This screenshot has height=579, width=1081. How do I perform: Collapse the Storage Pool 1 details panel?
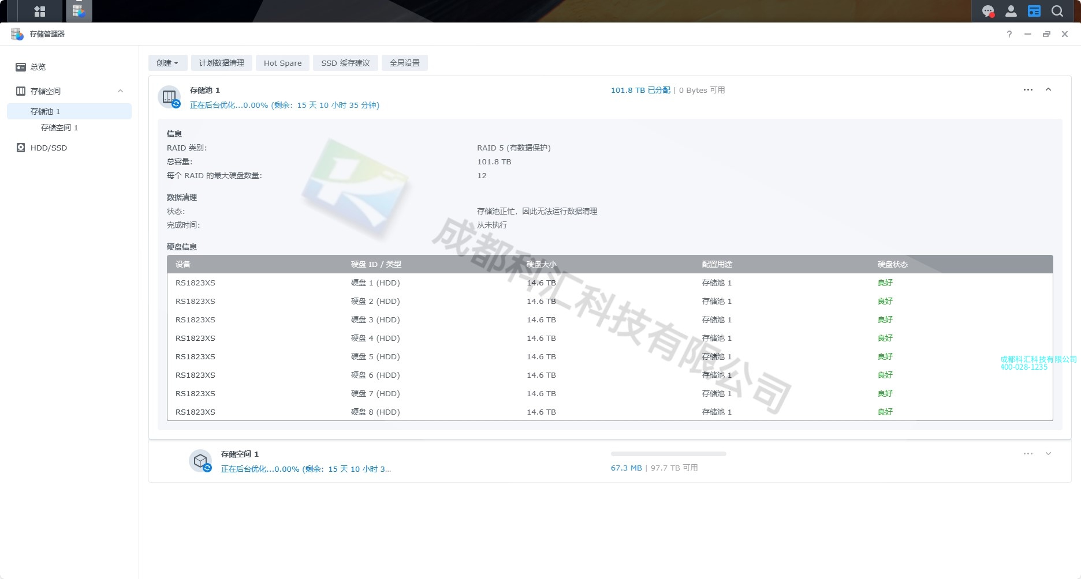1048,90
